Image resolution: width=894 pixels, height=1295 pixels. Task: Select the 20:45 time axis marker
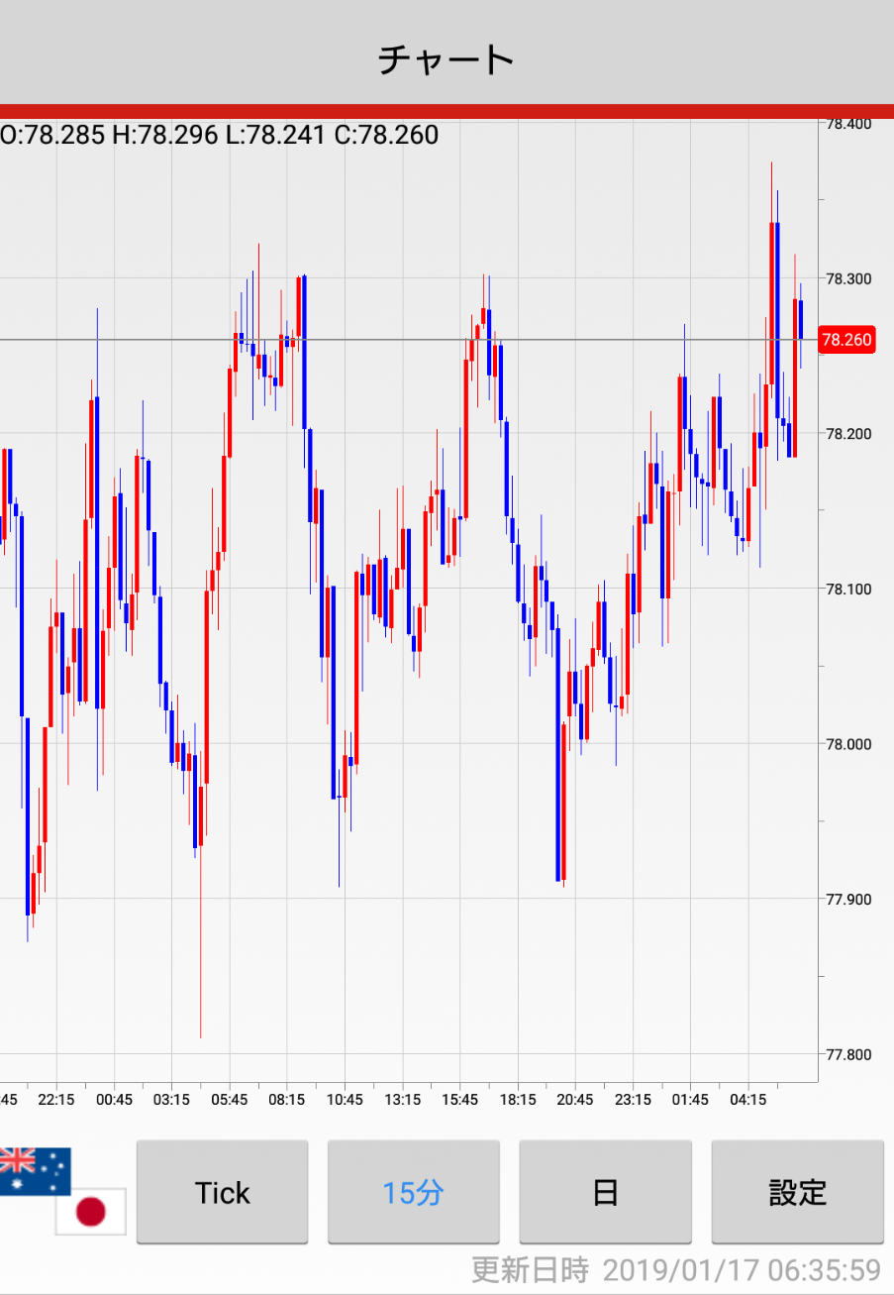pos(574,1100)
